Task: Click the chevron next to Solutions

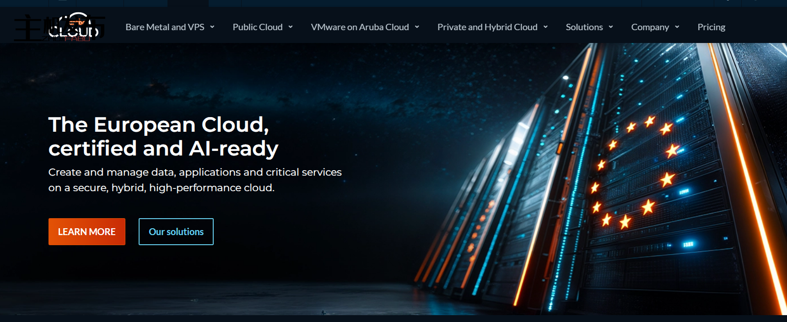Action: [x=611, y=27]
